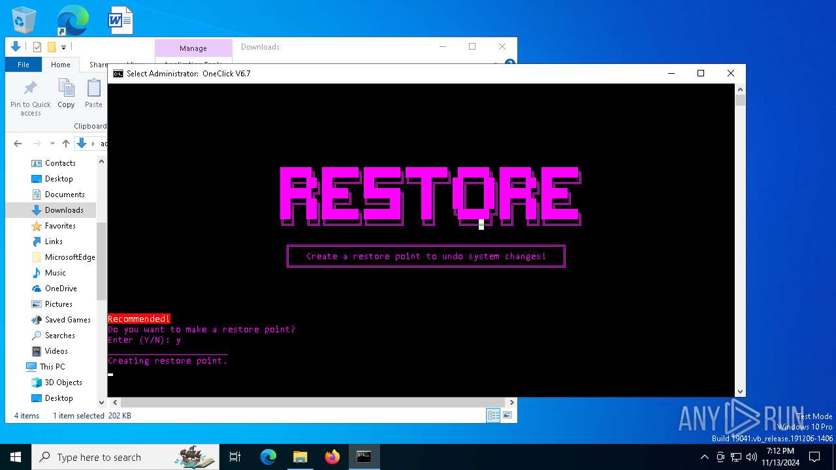Switch to the Home ribbon tab
The width and height of the screenshot is (836, 470).
pos(61,65)
